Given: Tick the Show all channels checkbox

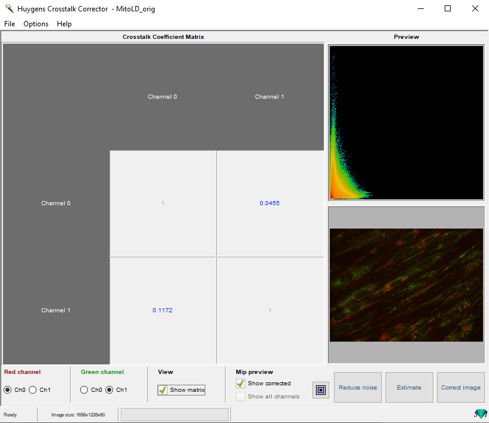Looking at the screenshot, I should click(x=241, y=396).
